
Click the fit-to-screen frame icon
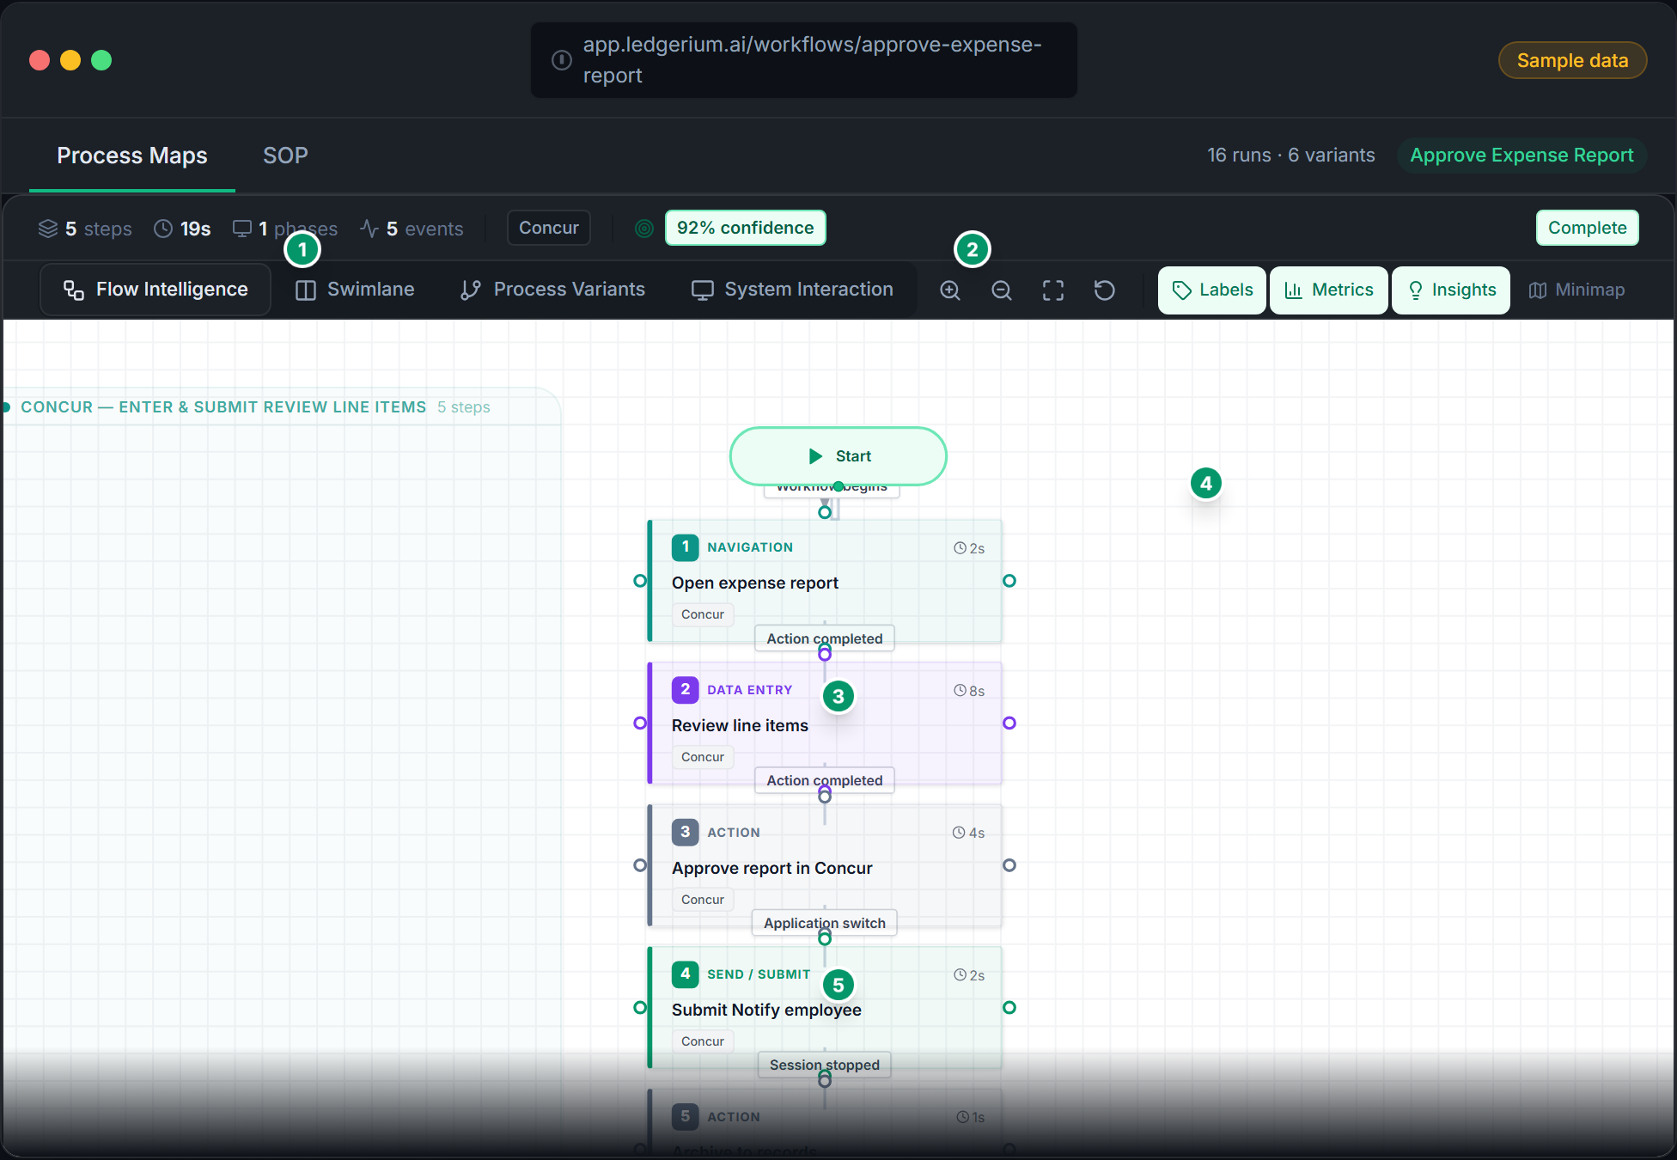tap(1053, 290)
